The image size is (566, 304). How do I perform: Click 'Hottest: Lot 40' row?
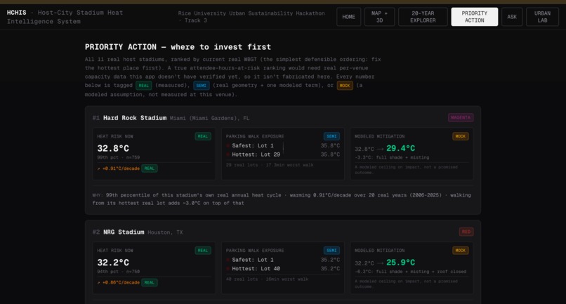click(x=283, y=269)
